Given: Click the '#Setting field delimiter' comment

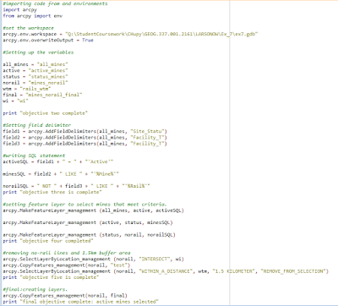Looking at the screenshot, I should [x=37, y=125].
